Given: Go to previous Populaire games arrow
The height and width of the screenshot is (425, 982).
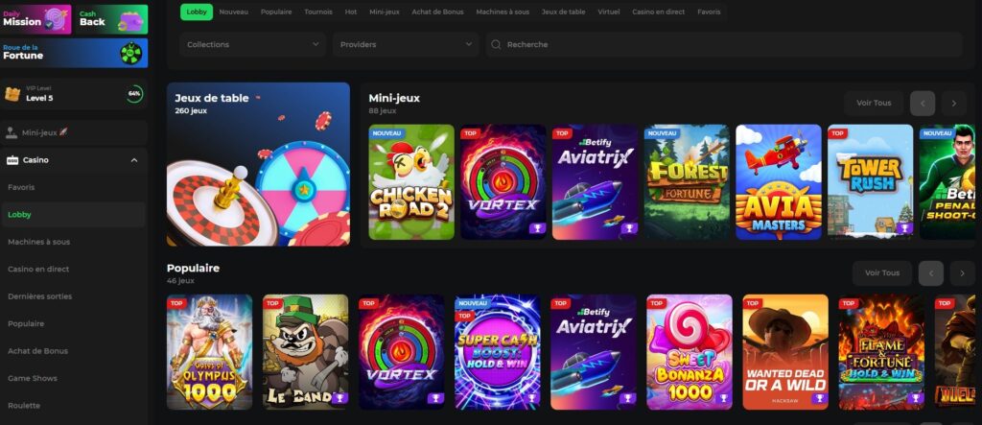Looking at the screenshot, I should coord(930,273).
